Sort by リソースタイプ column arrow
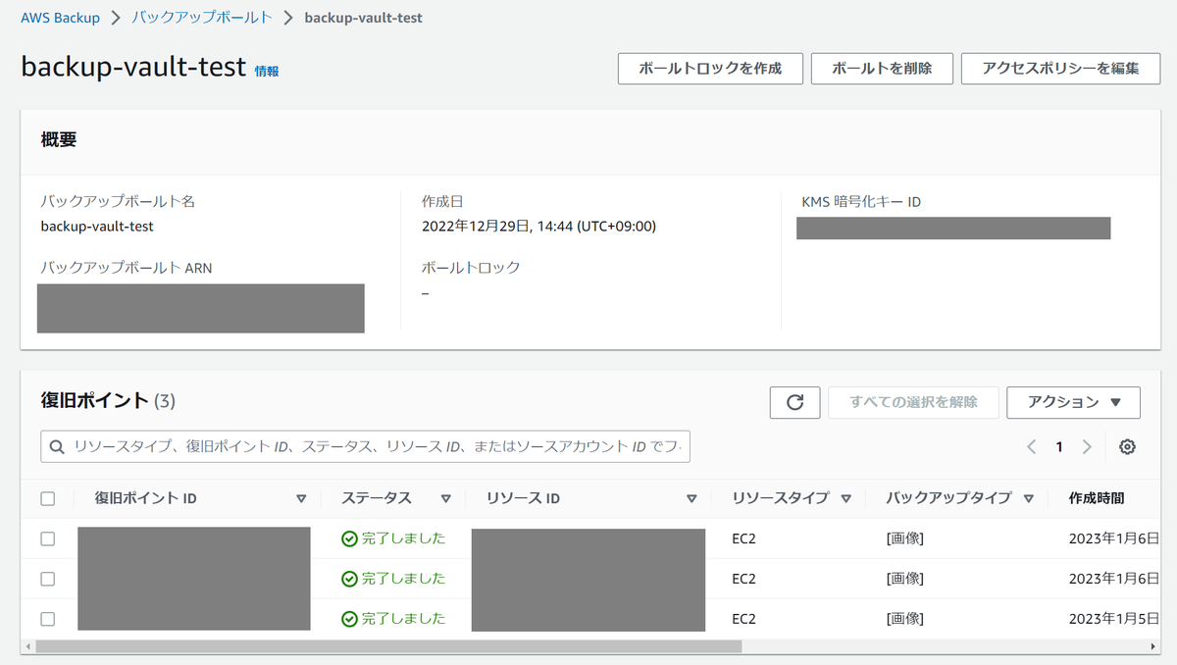 845,499
